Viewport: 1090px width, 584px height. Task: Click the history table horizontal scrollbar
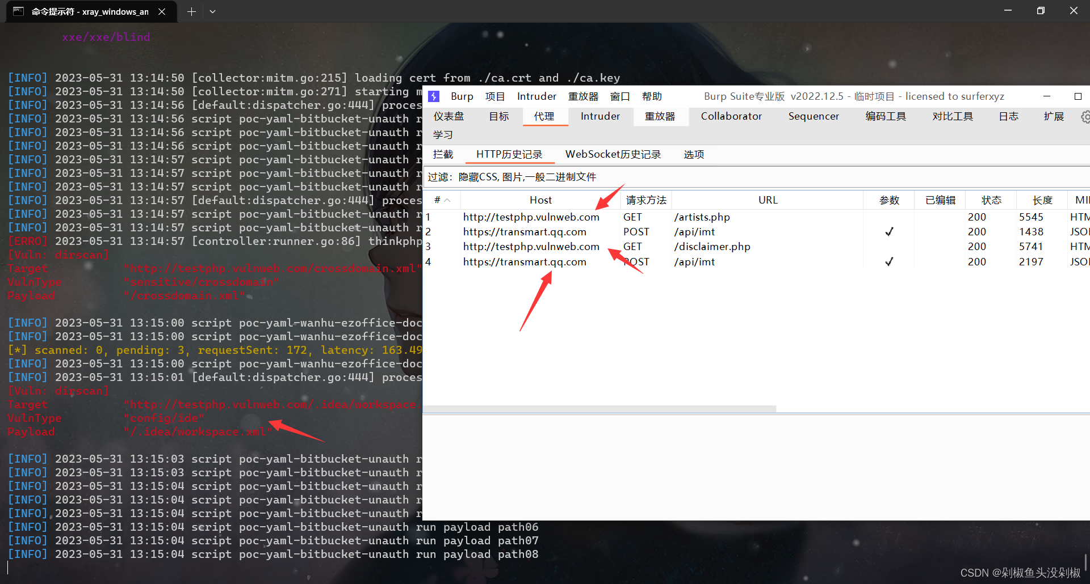tap(599, 409)
